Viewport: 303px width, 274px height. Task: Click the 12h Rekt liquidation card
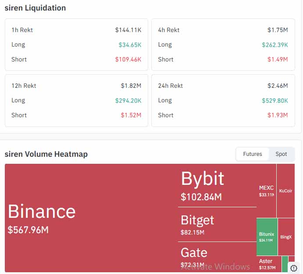[x=76, y=100]
